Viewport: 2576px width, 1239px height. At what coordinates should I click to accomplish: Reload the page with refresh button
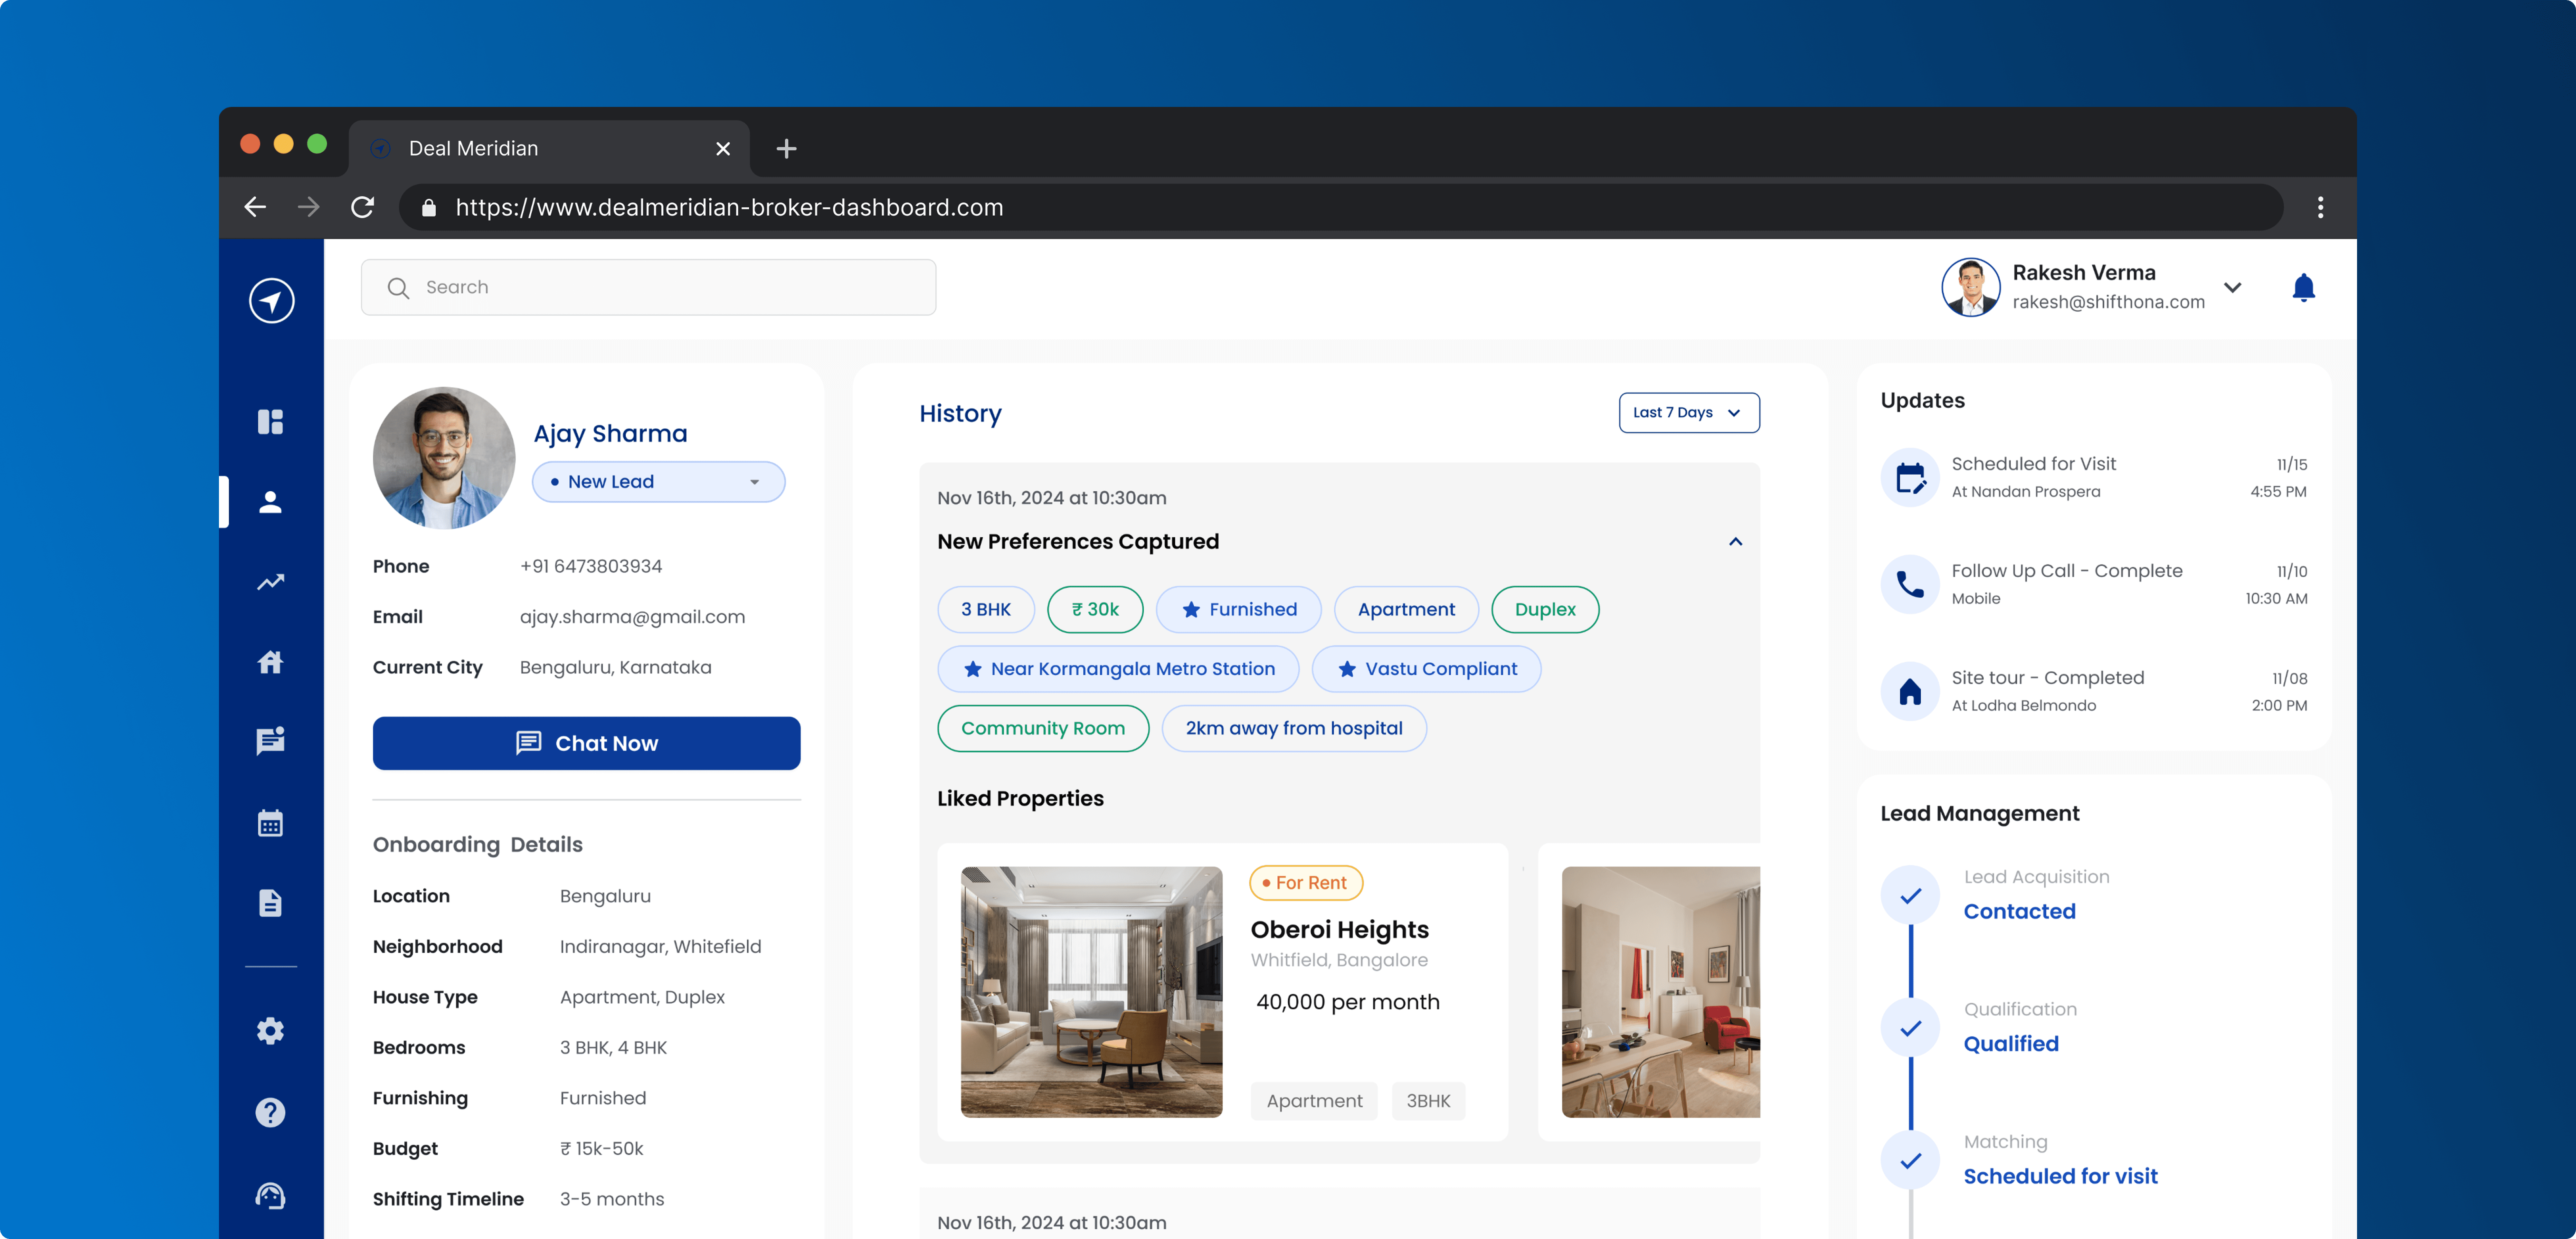(x=362, y=207)
